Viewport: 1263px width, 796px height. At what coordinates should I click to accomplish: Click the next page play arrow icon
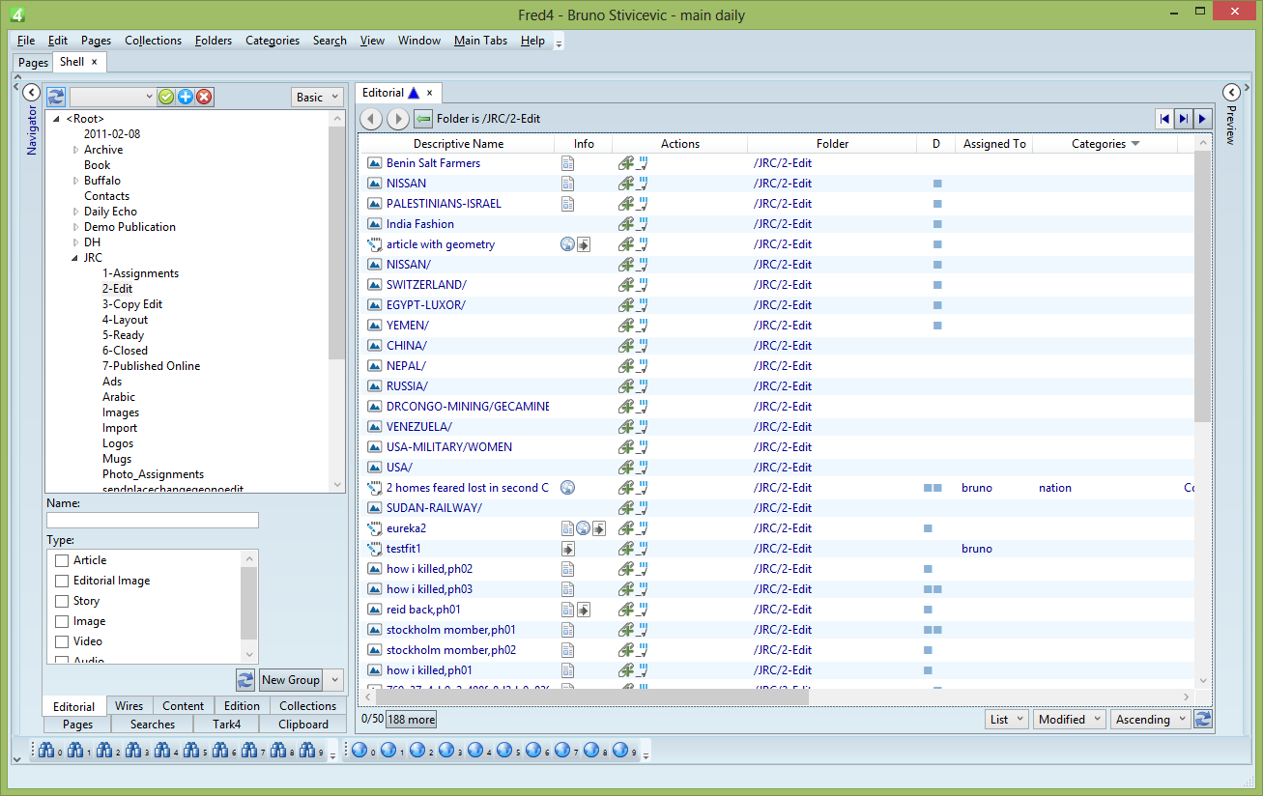1202,119
